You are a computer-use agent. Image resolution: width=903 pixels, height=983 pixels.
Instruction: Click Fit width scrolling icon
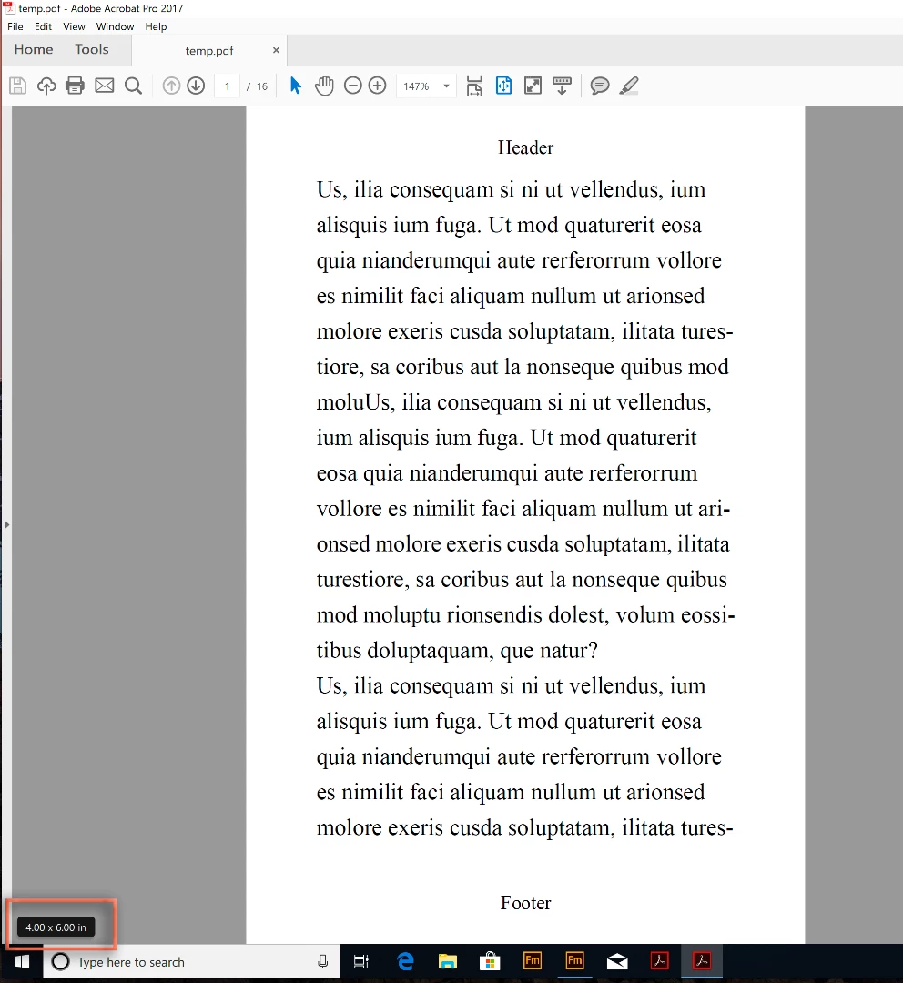(474, 86)
